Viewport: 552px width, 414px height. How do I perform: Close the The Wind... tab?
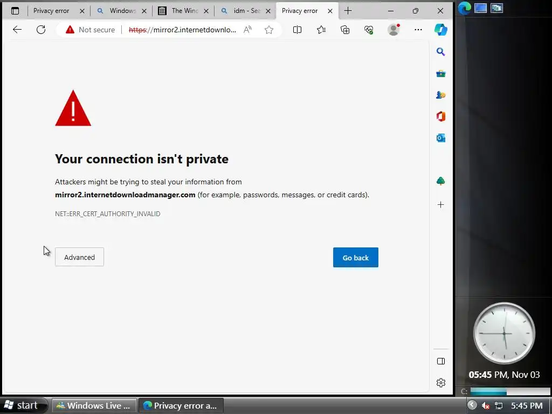(x=206, y=11)
